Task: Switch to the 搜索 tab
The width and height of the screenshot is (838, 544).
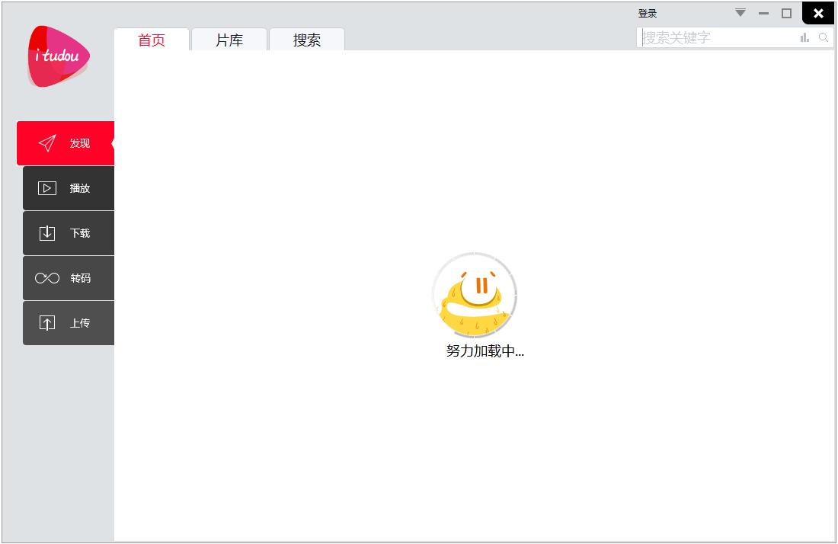Action: [x=307, y=40]
